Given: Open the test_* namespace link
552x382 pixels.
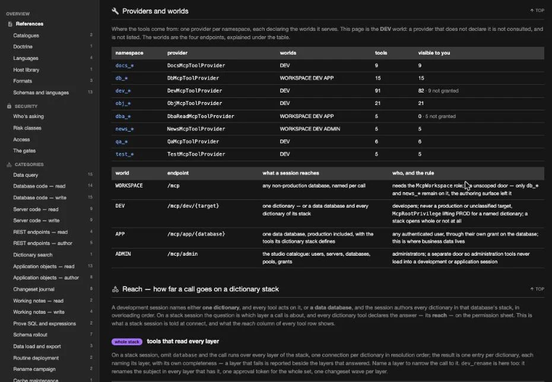Looking at the screenshot, I should click(125, 154).
